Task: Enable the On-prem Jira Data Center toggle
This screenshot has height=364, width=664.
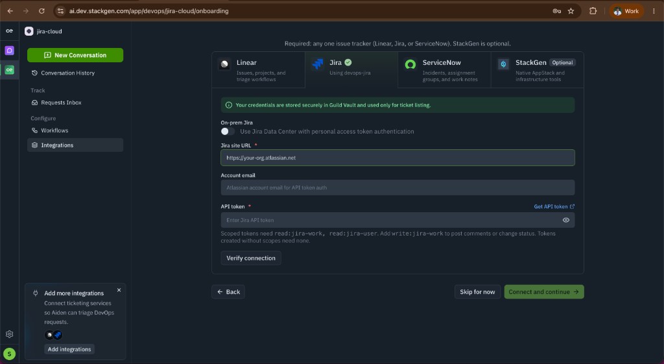Action: point(228,131)
